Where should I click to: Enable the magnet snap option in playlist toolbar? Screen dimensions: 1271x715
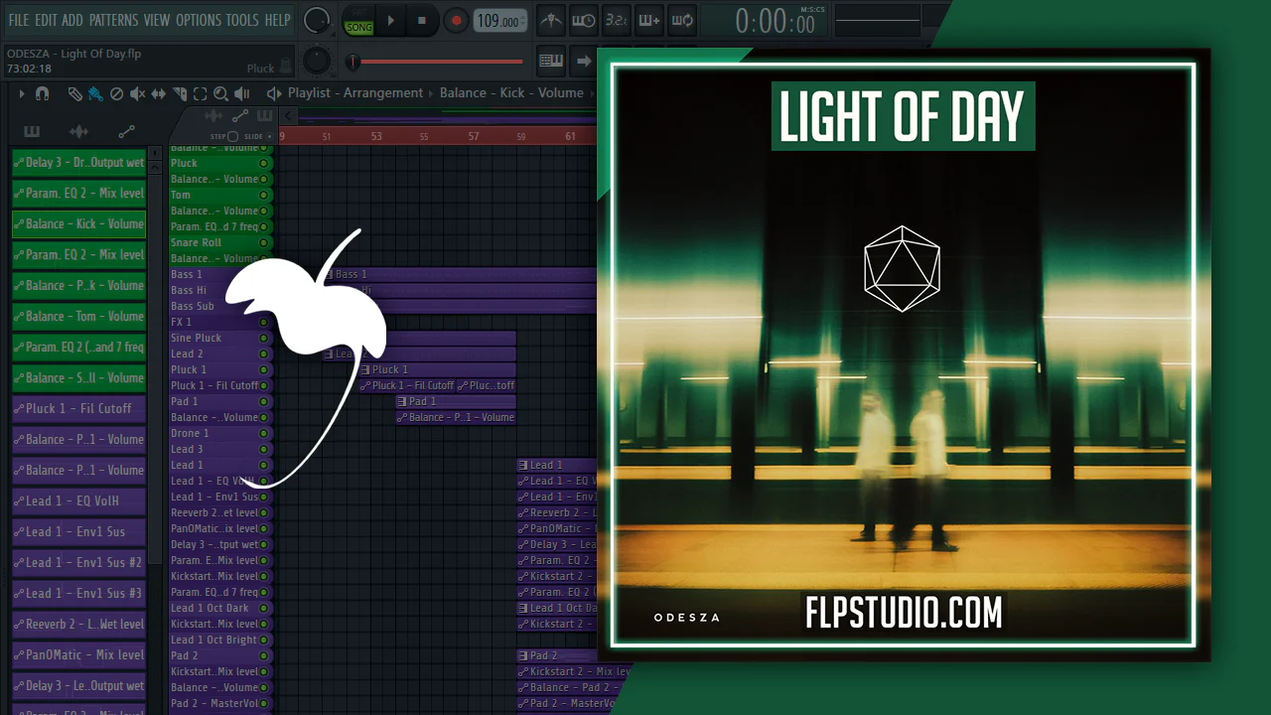coord(42,93)
